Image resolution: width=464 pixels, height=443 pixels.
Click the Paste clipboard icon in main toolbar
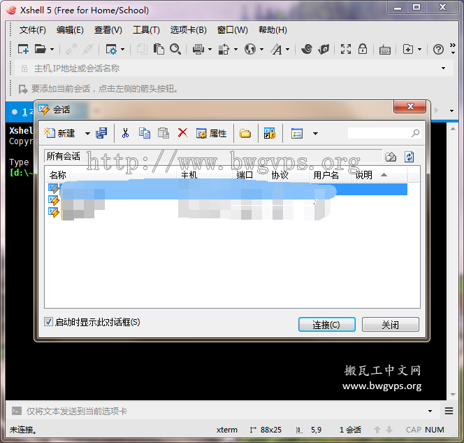point(159,49)
